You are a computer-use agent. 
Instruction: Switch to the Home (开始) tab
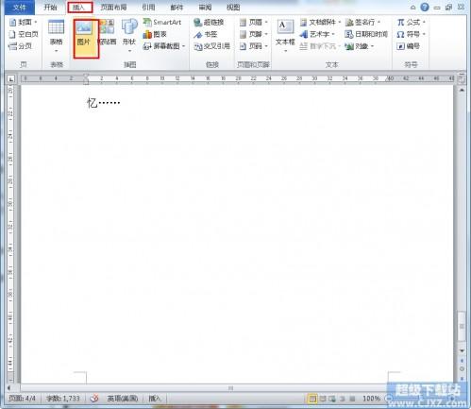click(50, 8)
